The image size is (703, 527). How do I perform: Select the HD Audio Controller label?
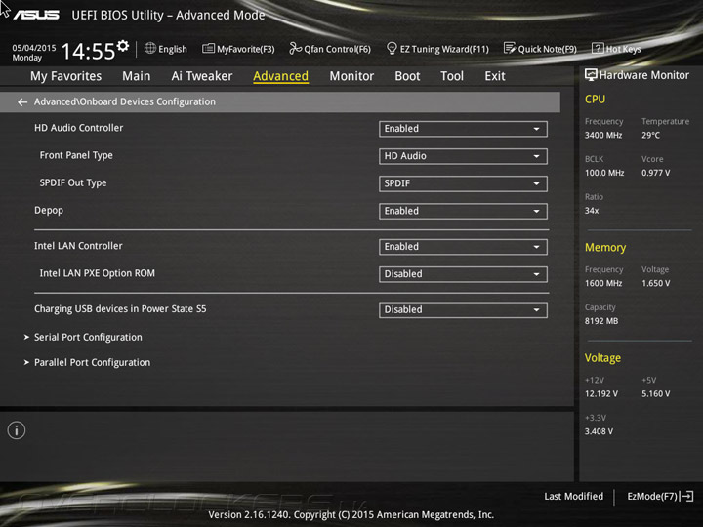(x=78, y=128)
